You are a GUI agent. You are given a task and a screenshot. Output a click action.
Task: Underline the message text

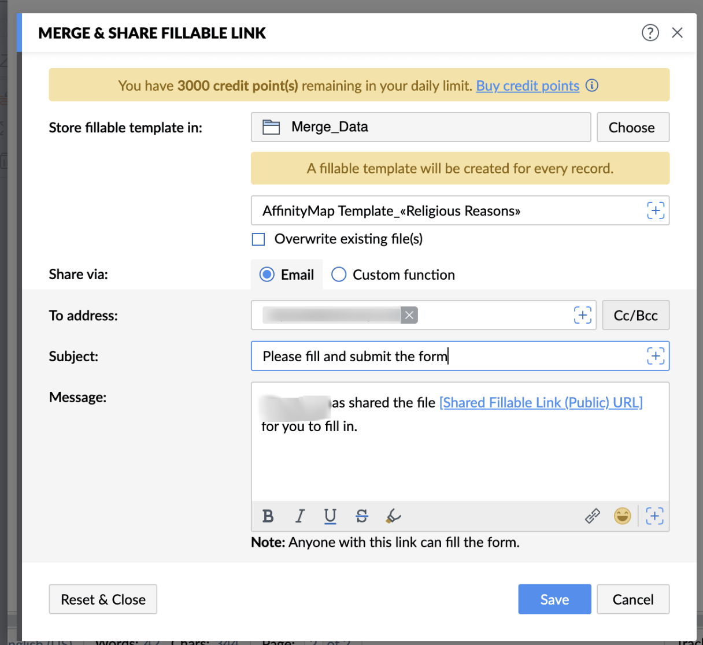coord(330,516)
